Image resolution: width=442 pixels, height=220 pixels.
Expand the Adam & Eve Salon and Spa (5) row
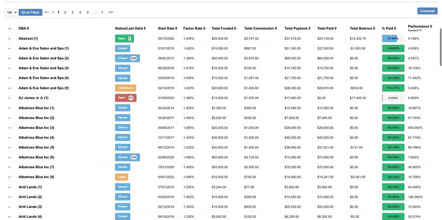tap(10, 88)
